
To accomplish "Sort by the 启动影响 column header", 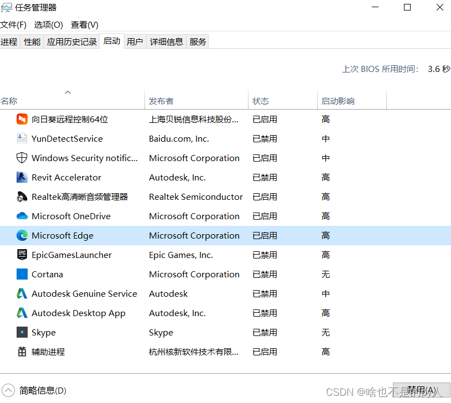I will (x=352, y=100).
